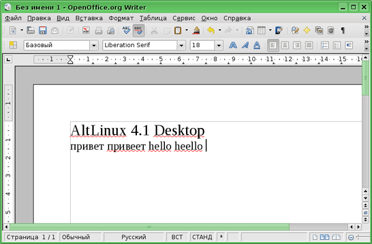Click the Liberation Serif font name field

[x=139, y=45]
